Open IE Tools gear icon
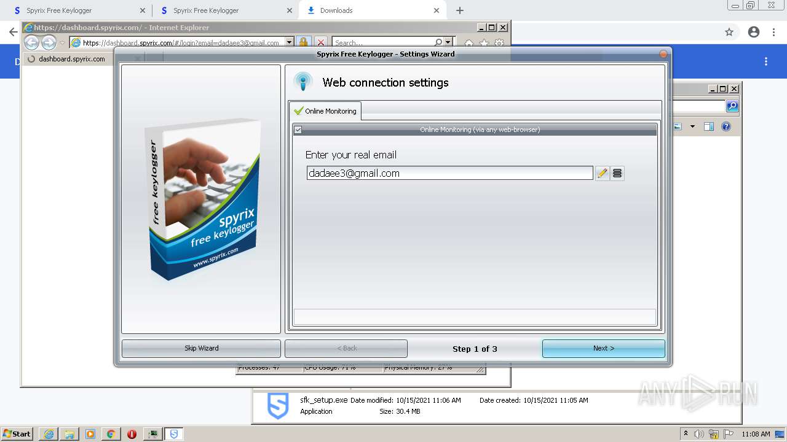The height and width of the screenshot is (442, 787). [x=499, y=43]
